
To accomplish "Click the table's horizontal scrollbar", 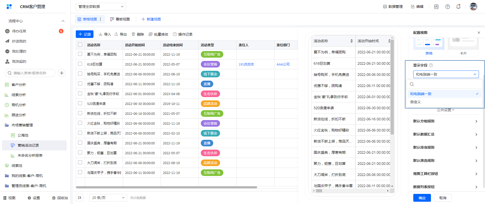I will point(166,187).
